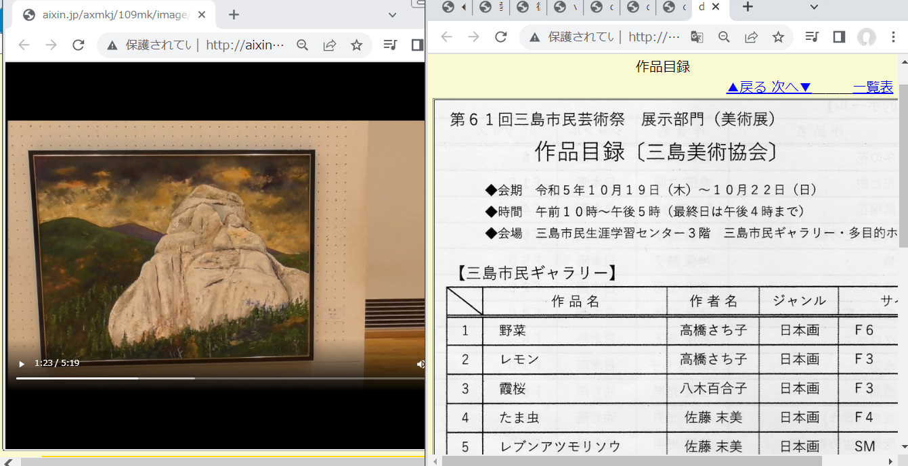Screen dimensions: 908x466
Task: Reload the page in the left video window
Action: [x=78, y=45]
